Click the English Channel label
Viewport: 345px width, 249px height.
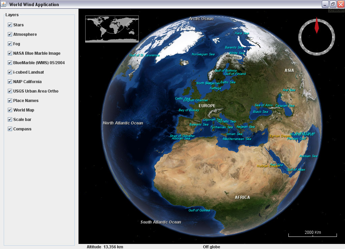(196, 100)
